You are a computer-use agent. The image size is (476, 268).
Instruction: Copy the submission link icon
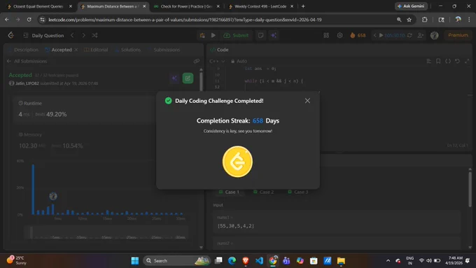click(x=197, y=62)
